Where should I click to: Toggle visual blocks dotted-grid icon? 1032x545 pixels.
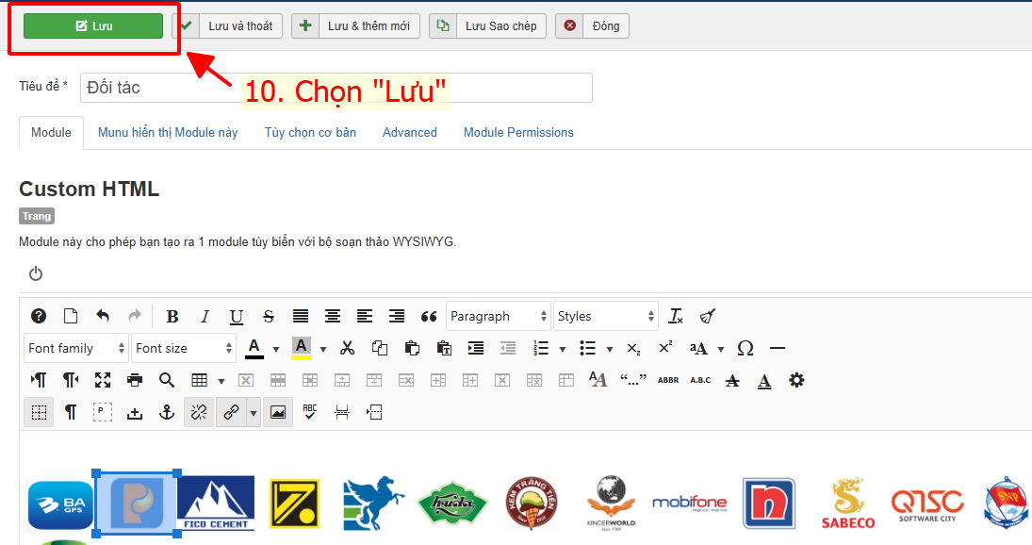tap(39, 413)
